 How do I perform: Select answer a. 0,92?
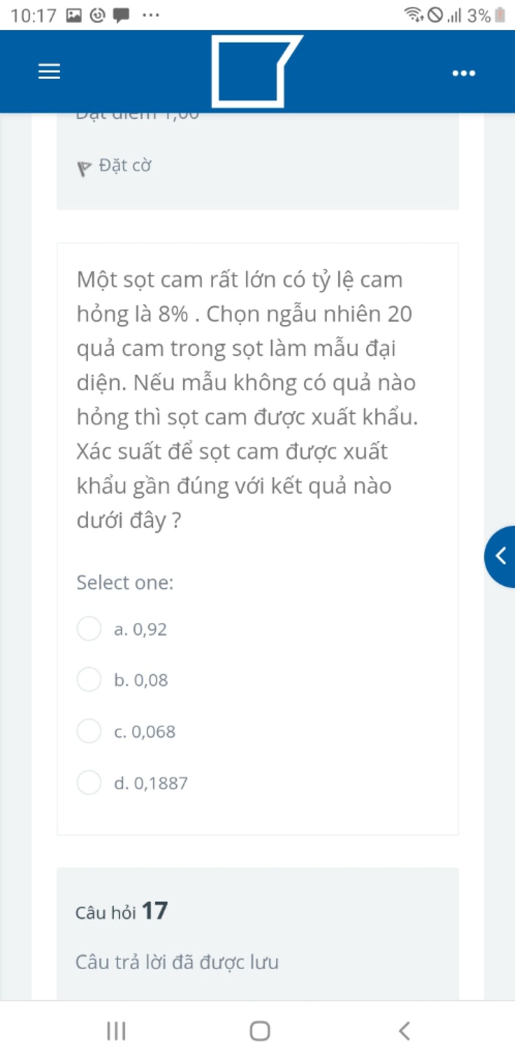coord(89,629)
